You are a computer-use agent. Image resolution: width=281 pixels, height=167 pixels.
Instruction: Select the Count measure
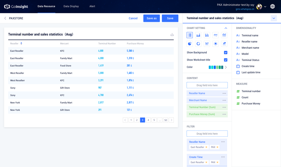pyautogui.click(x=245, y=97)
